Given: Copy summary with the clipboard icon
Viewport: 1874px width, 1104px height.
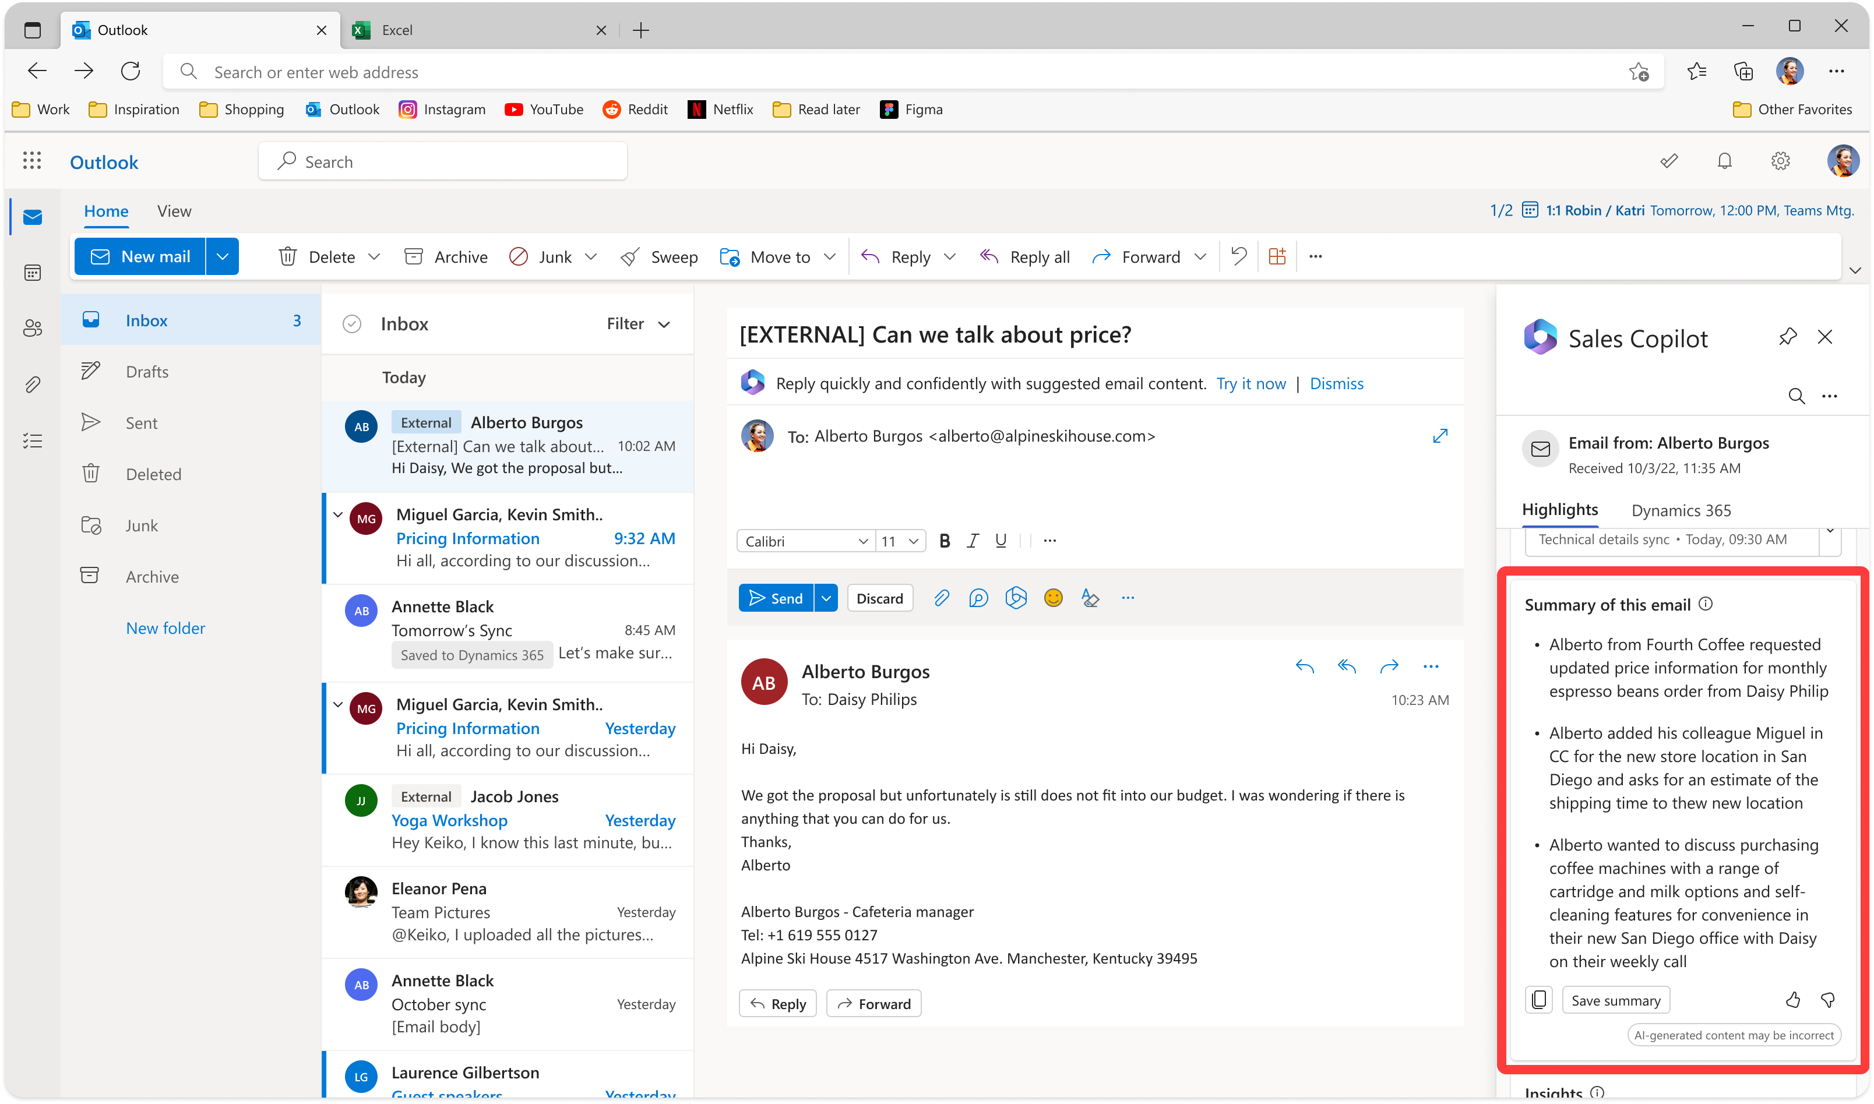Looking at the screenshot, I should click(1538, 1000).
